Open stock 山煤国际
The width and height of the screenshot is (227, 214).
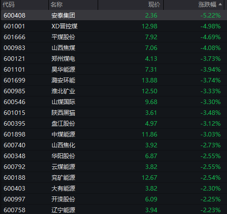[x=63, y=102]
